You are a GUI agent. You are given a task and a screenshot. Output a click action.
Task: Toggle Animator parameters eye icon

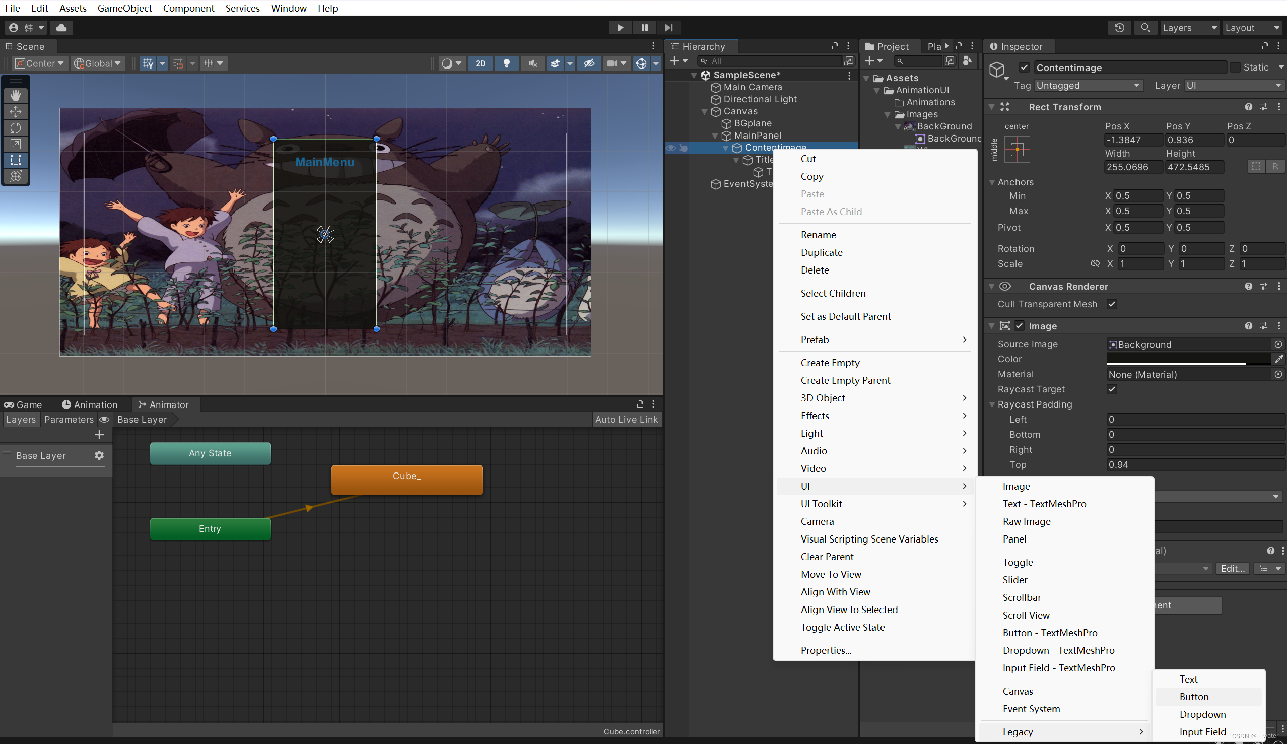pyautogui.click(x=104, y=419)
